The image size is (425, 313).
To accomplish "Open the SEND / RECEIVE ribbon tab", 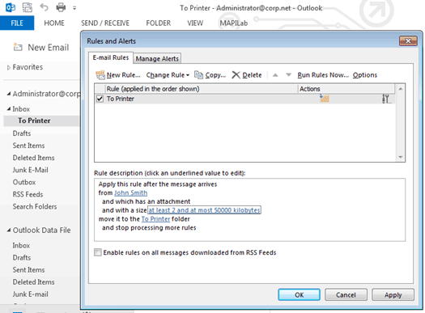I will pos(105,23).
